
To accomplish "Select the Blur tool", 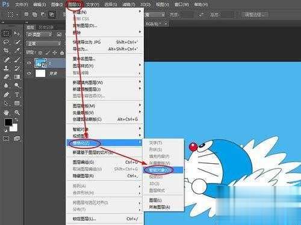I will click(x=6, y=86).
